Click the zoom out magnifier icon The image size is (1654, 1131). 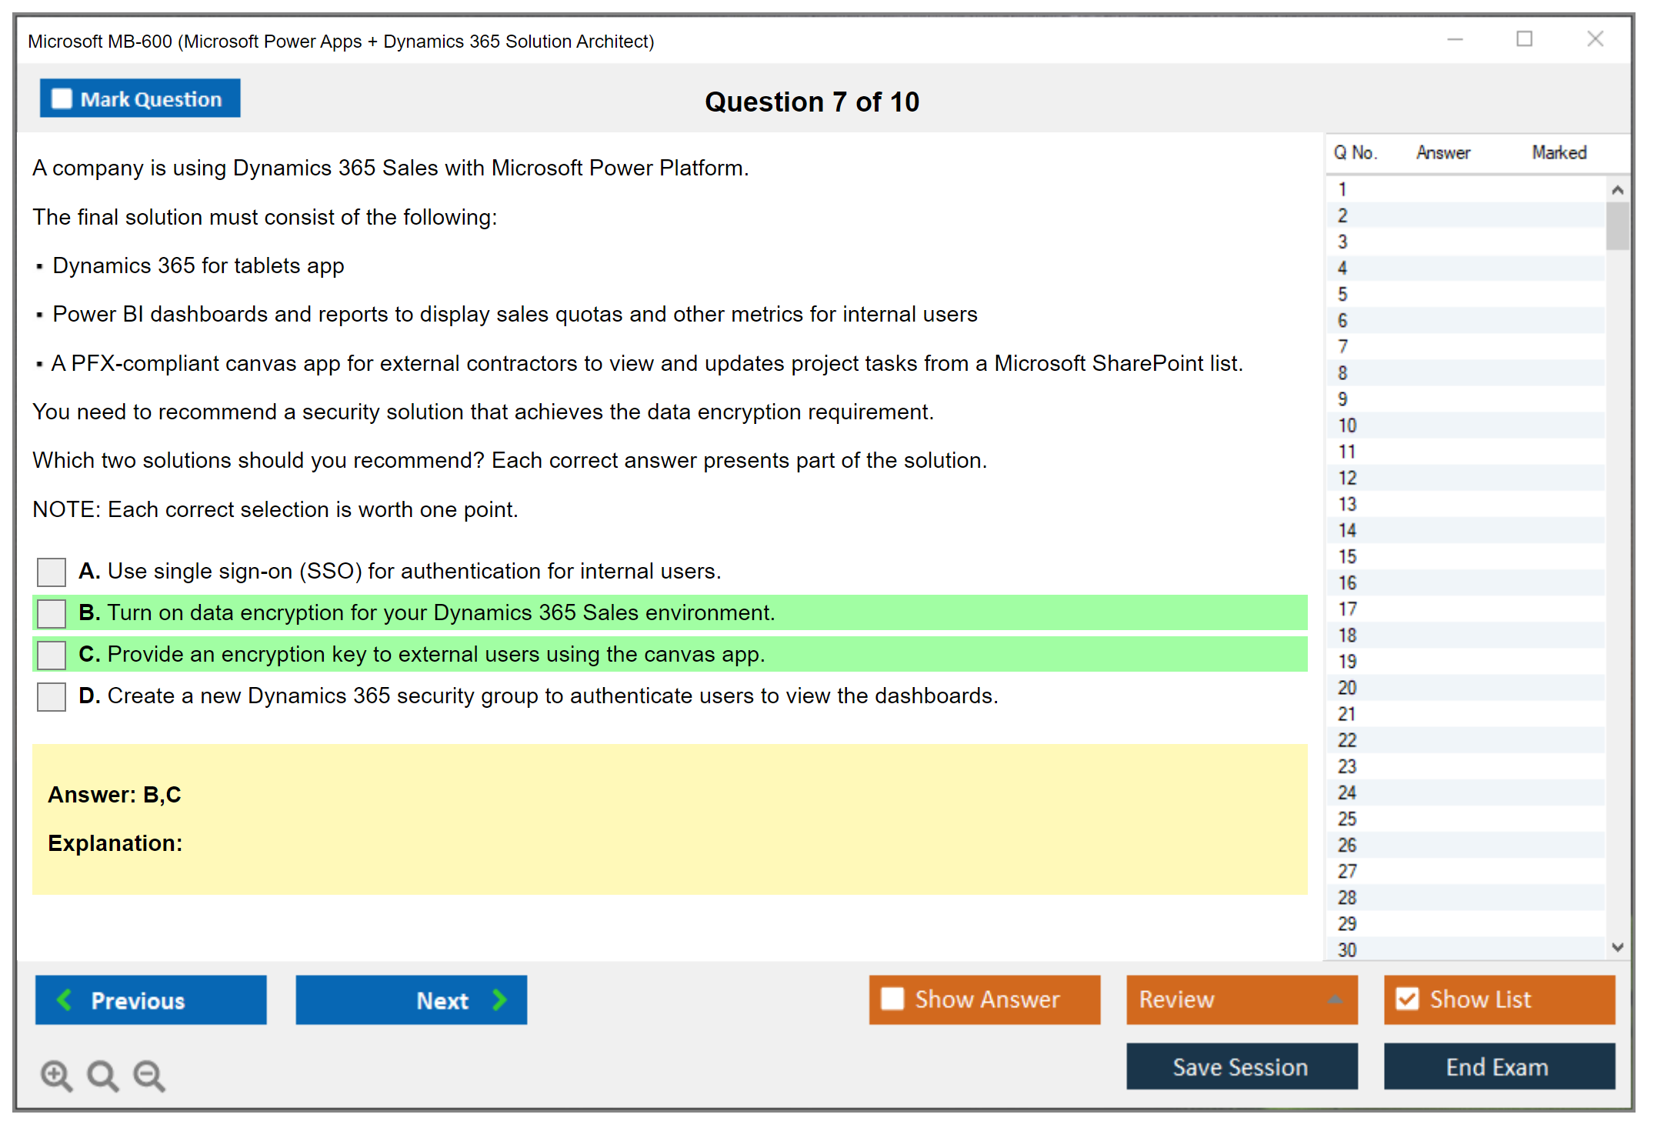148,1075
